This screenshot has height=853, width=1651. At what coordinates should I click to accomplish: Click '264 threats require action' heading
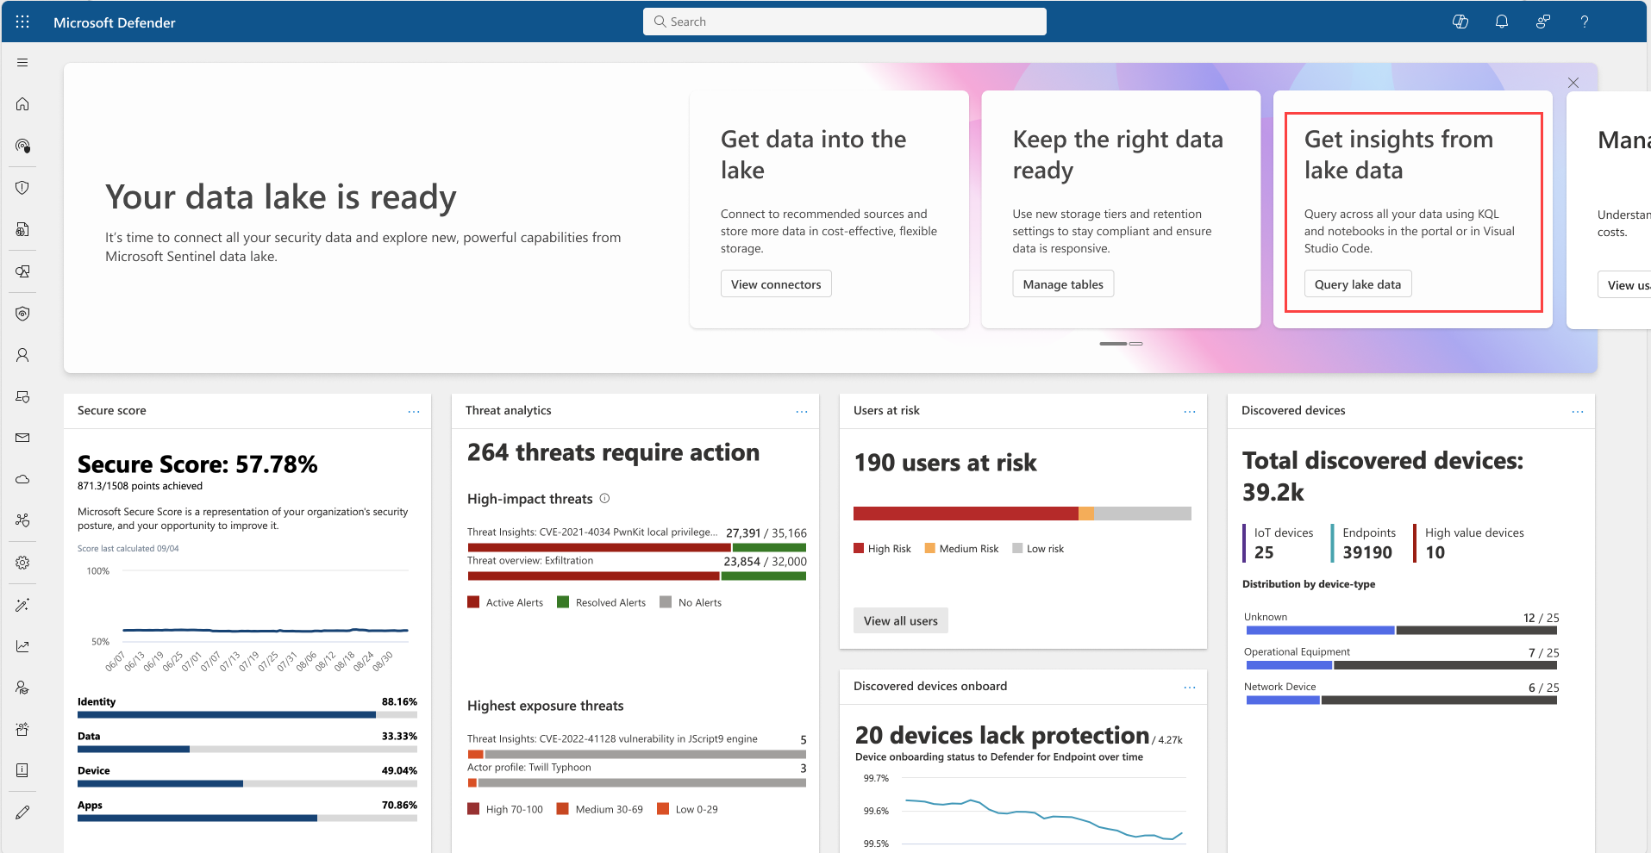point(613,452)
